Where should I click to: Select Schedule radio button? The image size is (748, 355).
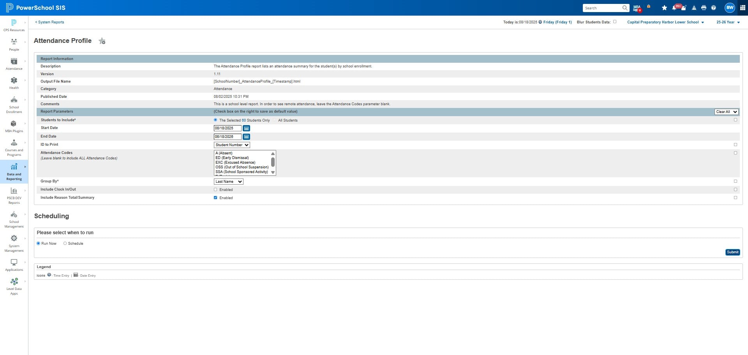65,244
